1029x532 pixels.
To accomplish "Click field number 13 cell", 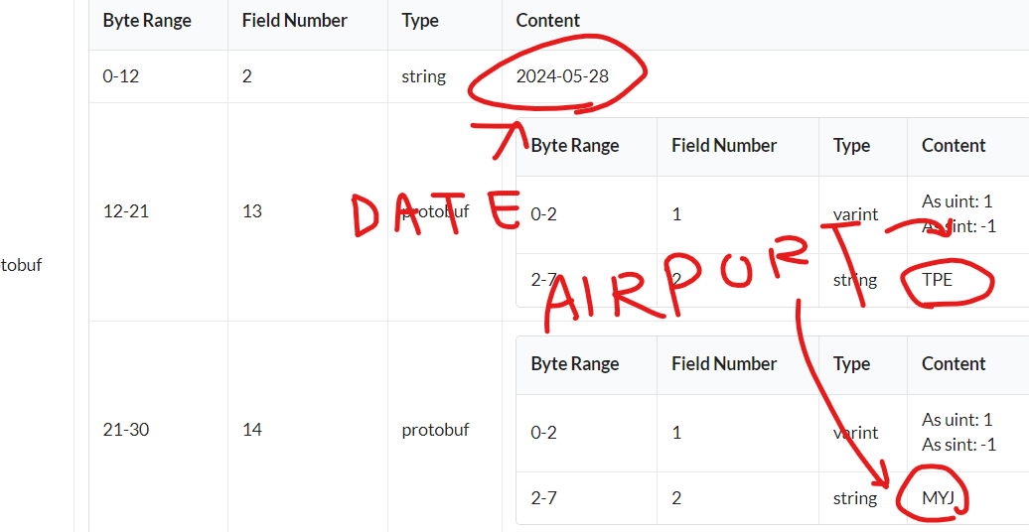I will [252, 211].
